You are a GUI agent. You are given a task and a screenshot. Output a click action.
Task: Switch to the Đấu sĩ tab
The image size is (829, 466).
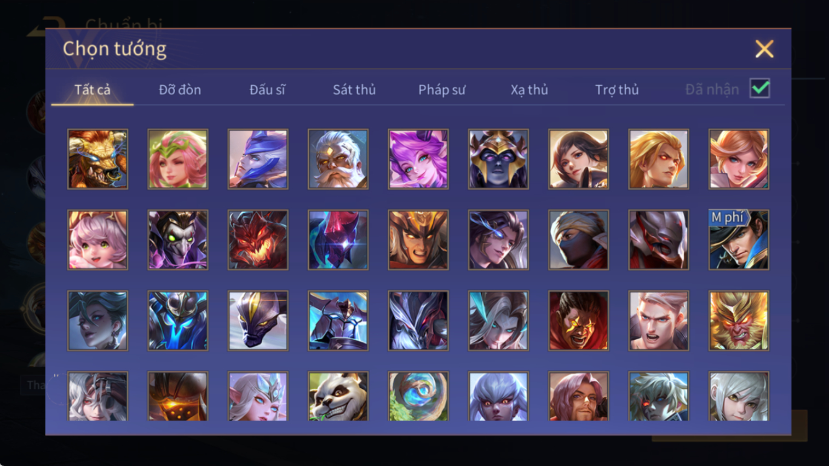tap(267, 90)
